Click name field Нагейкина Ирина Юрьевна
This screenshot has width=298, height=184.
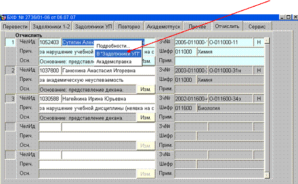pyautogui.click(x=108, y=99)
